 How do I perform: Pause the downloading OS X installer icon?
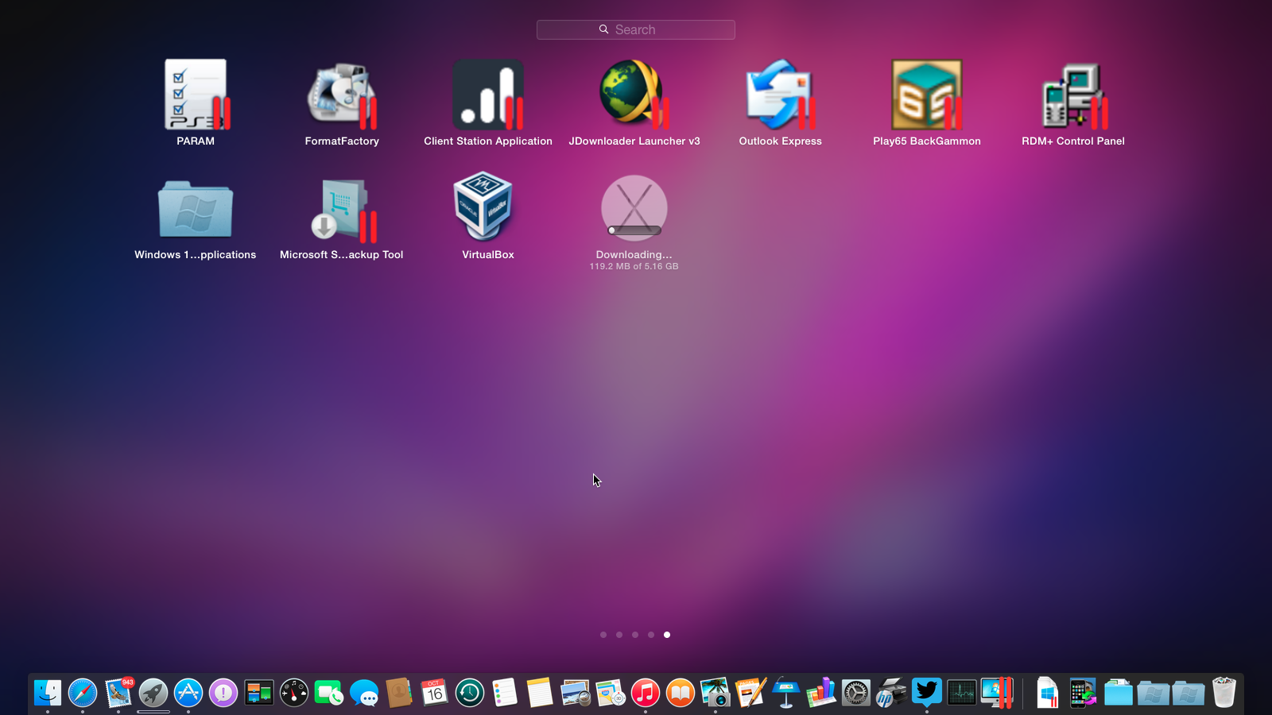(x=634, y=208)
